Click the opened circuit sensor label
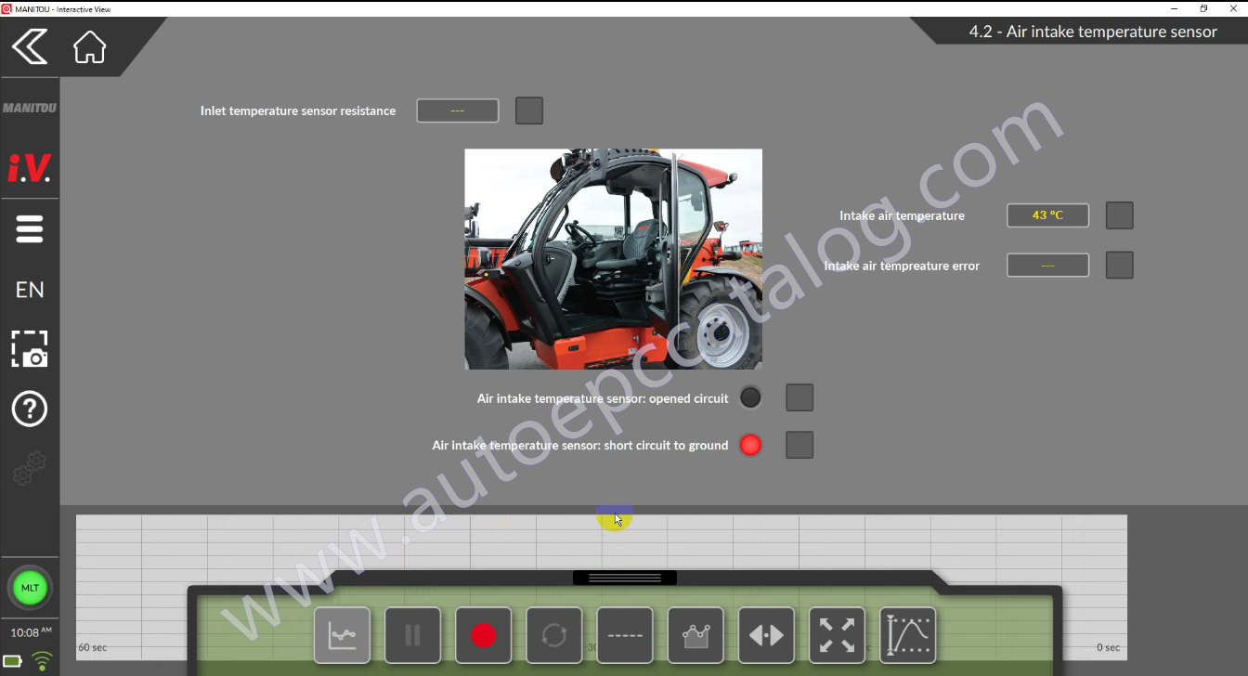The width and height of the screenshot is (1248, 676). pyautogui.click(x=603, y=398)
